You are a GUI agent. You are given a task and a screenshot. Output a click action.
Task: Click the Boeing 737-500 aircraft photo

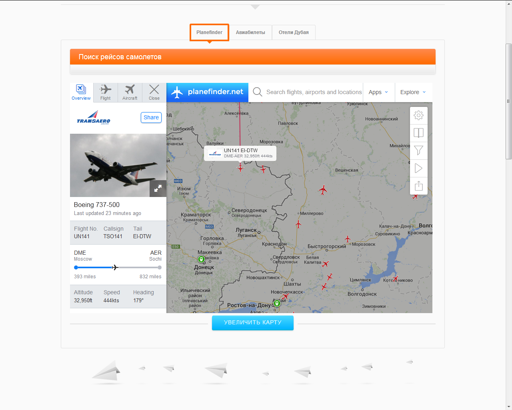point(118,165)
